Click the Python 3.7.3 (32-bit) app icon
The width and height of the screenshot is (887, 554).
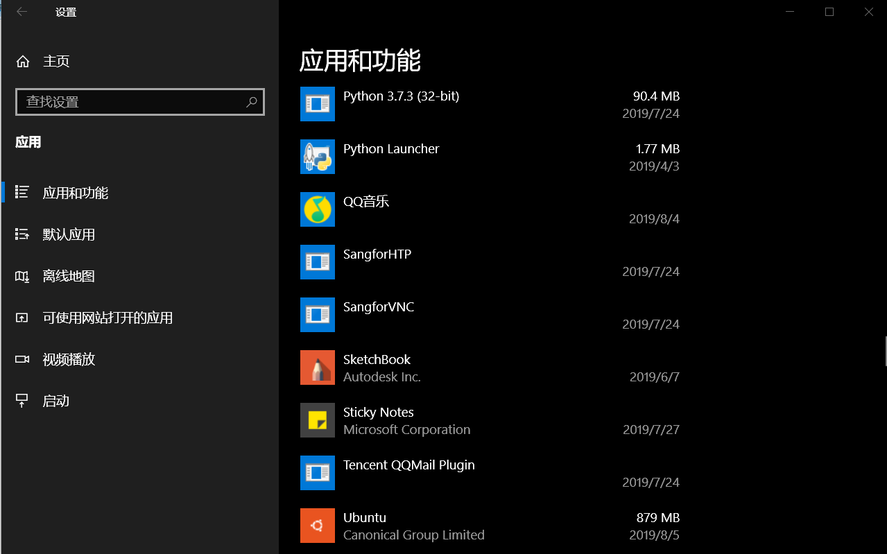(x=318, y=104)
